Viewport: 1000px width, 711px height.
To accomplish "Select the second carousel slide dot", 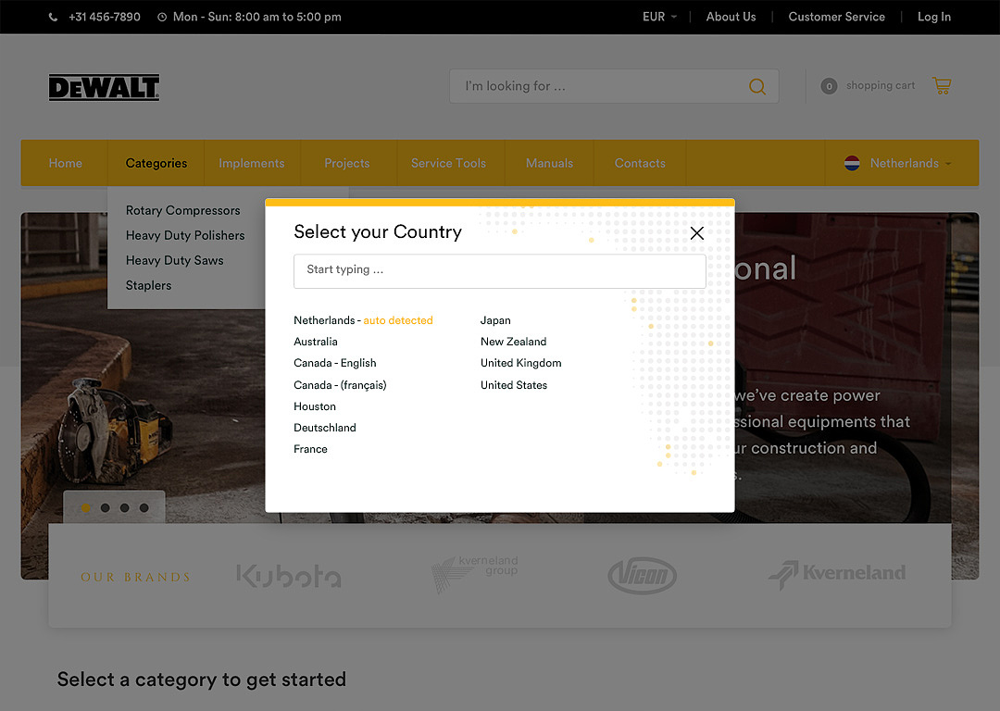I will click(106, 508).
